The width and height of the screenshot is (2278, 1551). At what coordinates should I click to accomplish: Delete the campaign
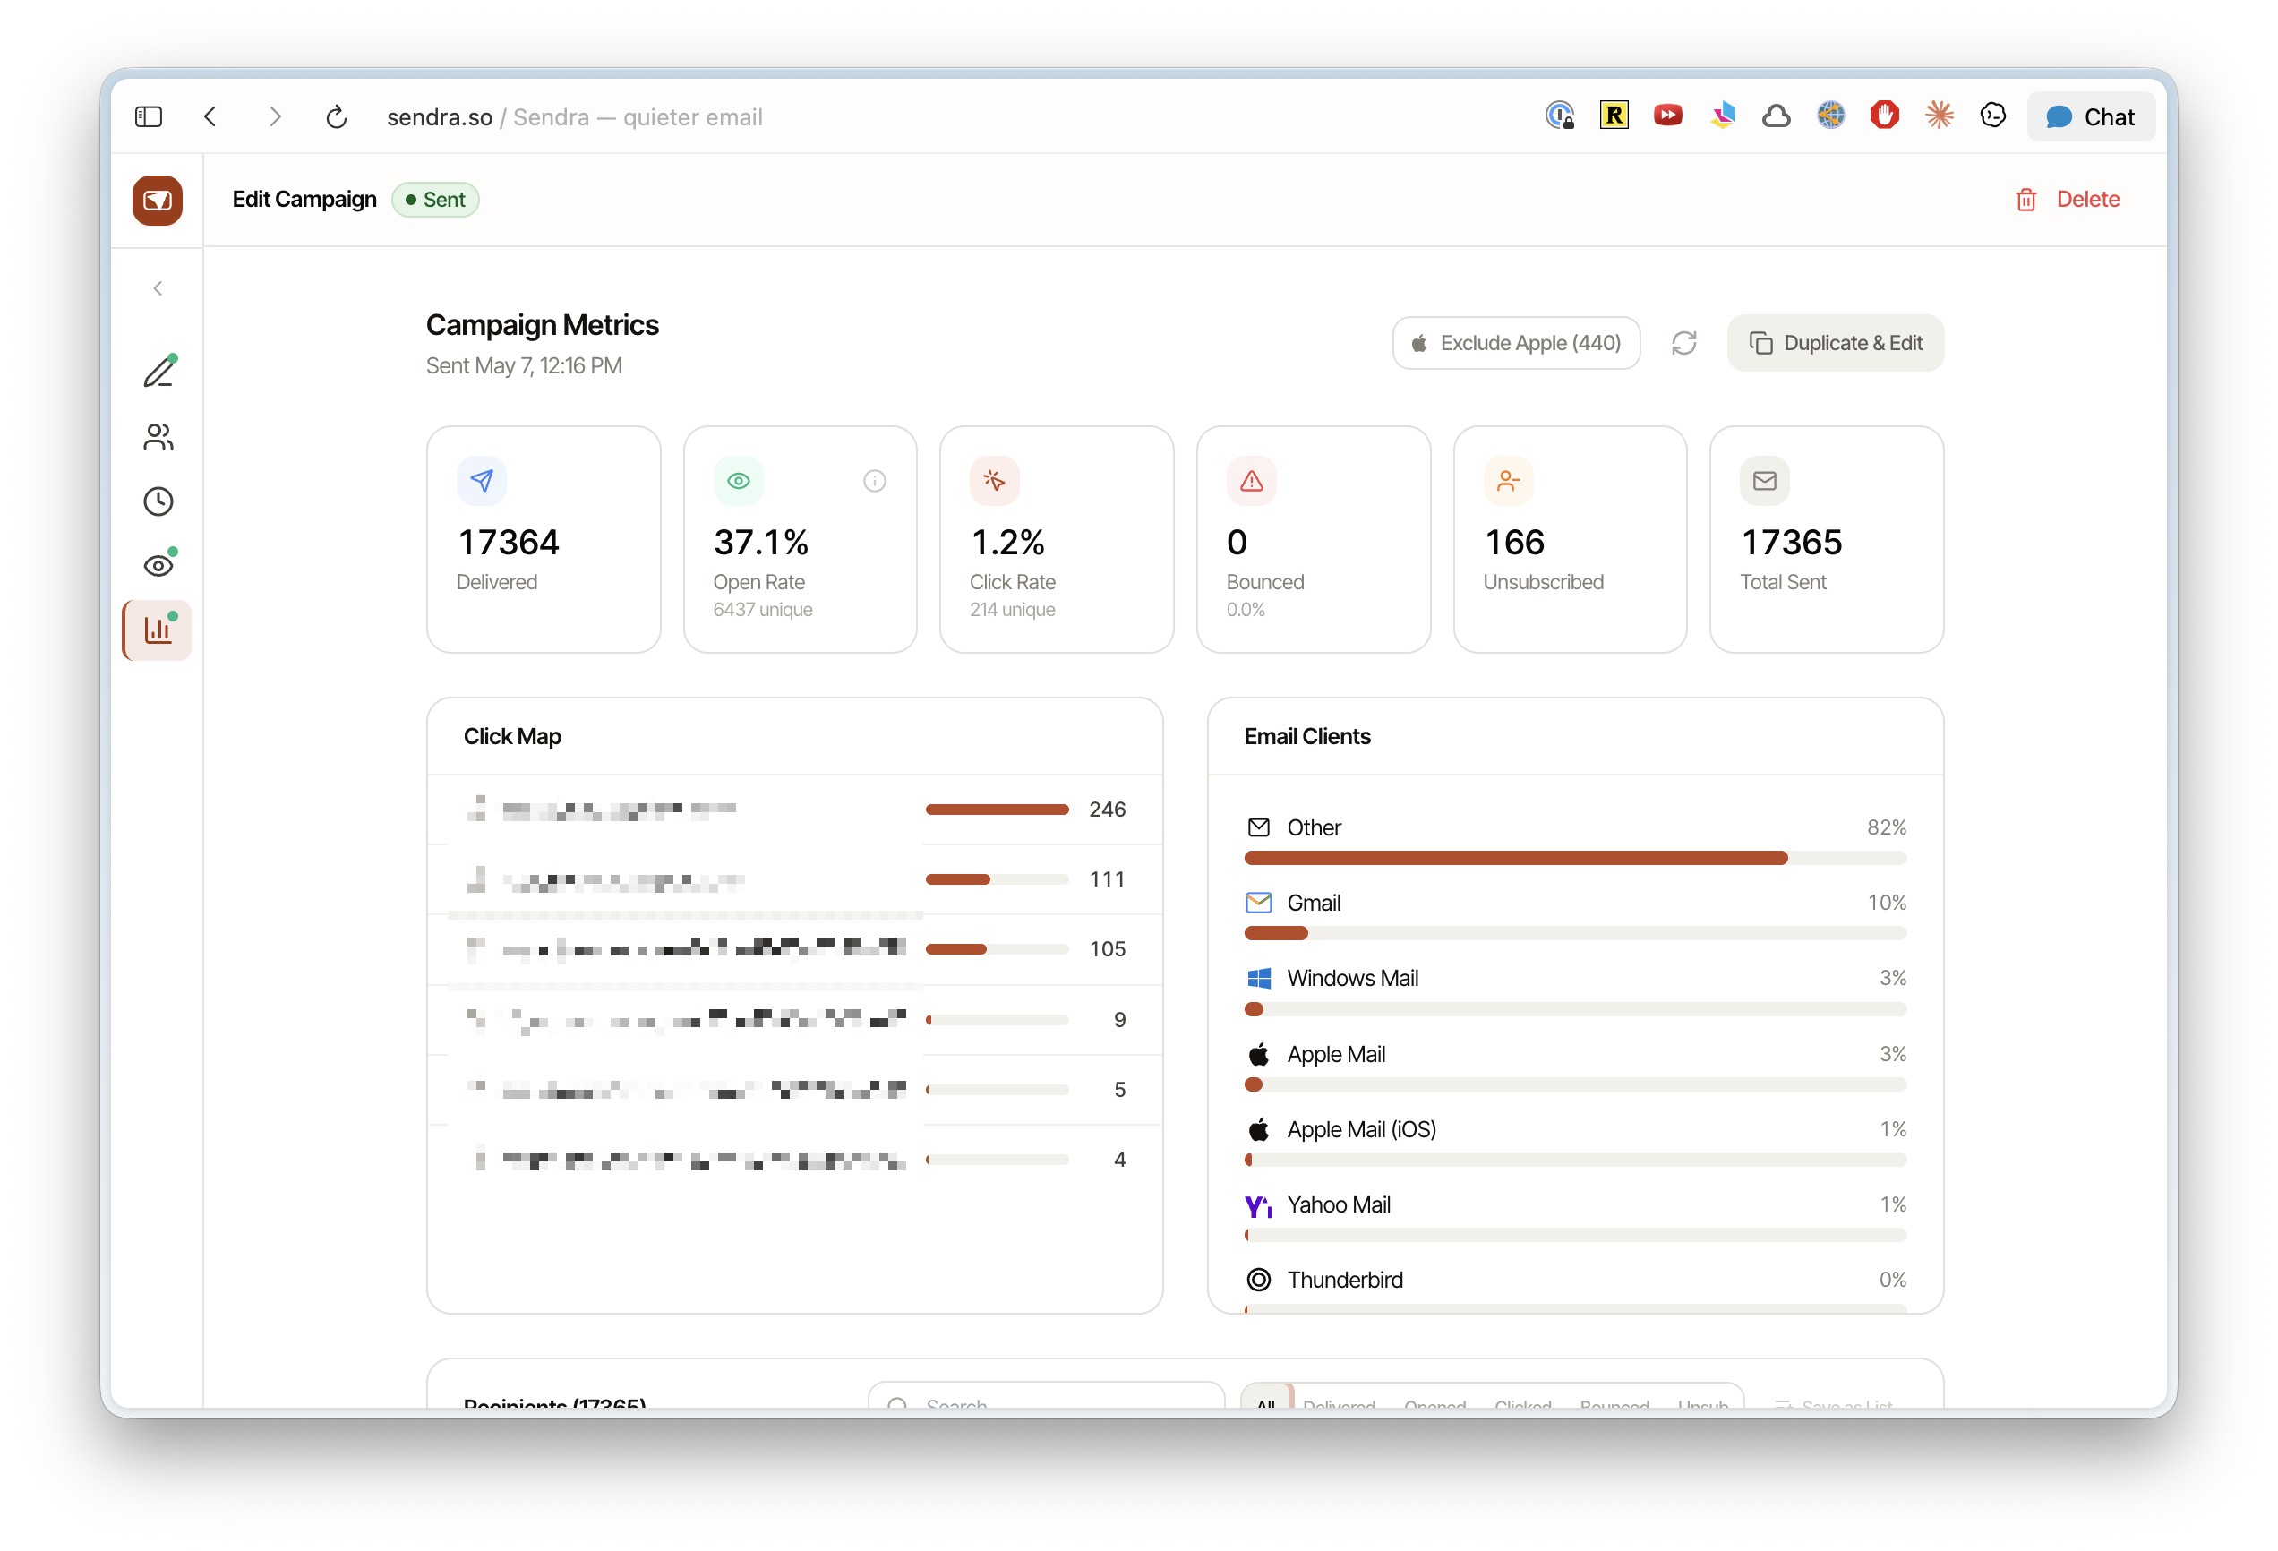[2068, 200]
